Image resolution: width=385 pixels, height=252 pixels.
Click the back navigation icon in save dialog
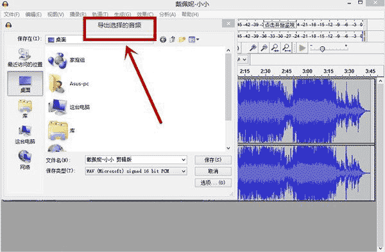[163, 39]
